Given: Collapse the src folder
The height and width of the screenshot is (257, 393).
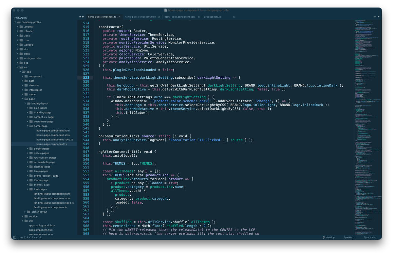Looking at the screenshot, I should 18,67.
